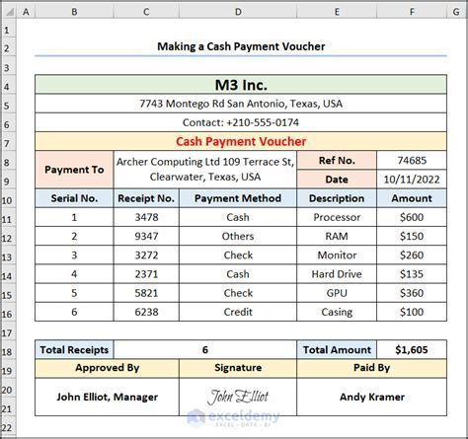Select the John Elliot signature image
Screen dimensions: 468x439
click(x=238, y=397)
